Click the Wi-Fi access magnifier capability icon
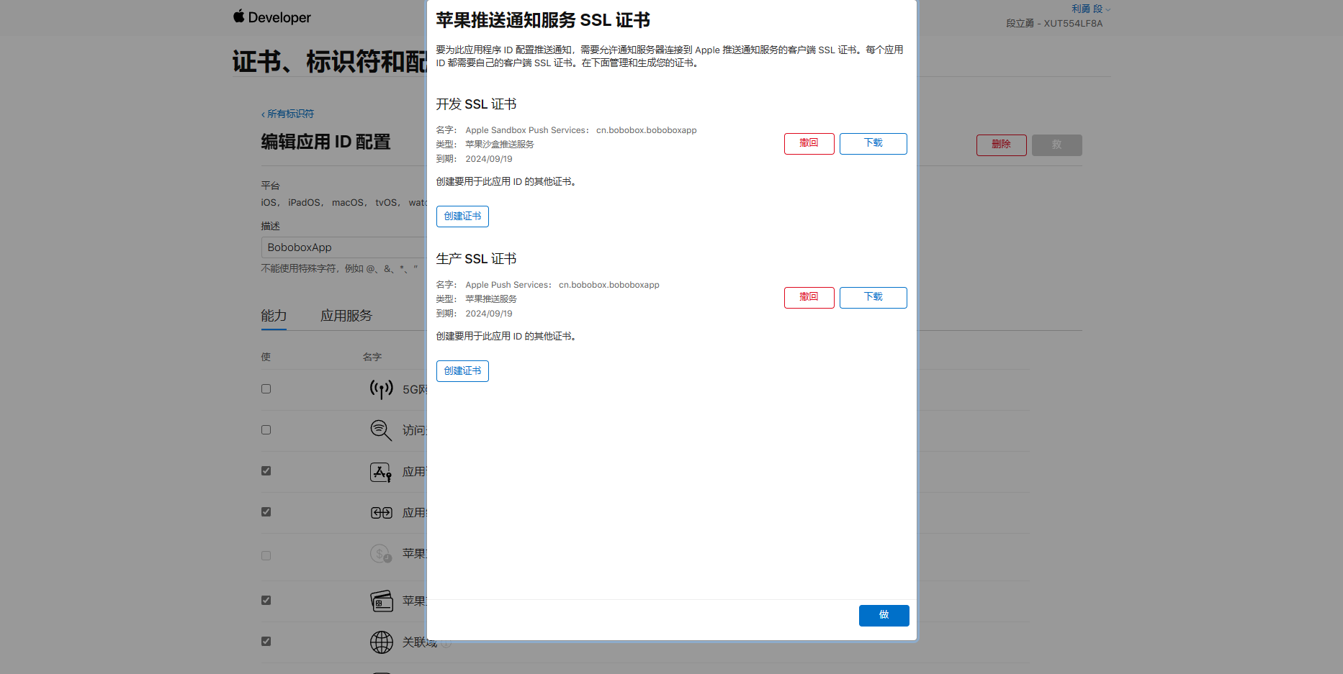Viewport: 1343px width, 674px height. (x=381, y=430)
